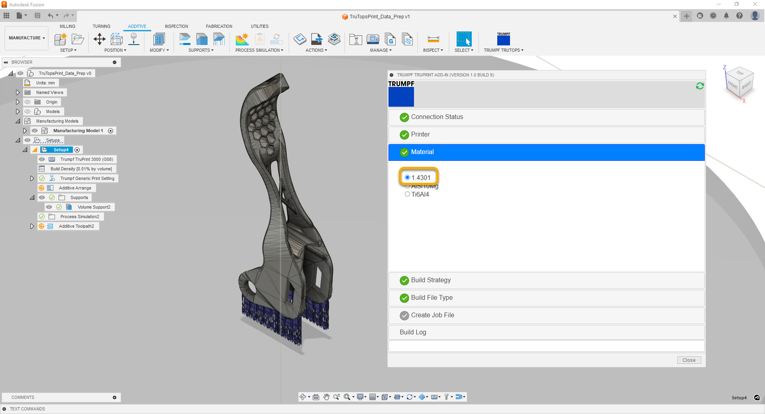Click the Select tool icon
Viewport: 765px width, 414px height.
tap(464, 39)
